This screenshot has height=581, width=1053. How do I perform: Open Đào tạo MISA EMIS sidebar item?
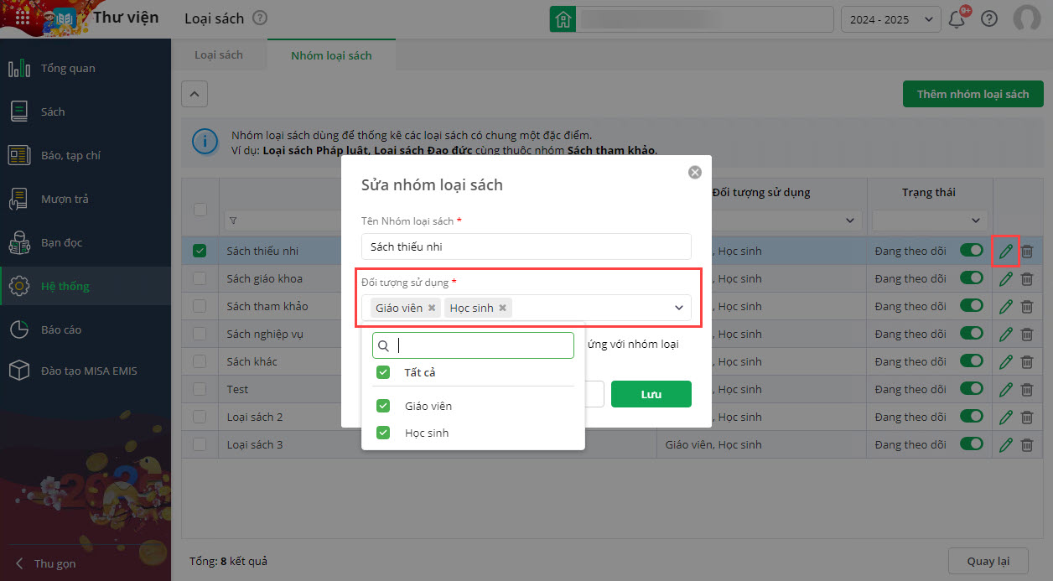pyautogui.click(x=86, y=370)
